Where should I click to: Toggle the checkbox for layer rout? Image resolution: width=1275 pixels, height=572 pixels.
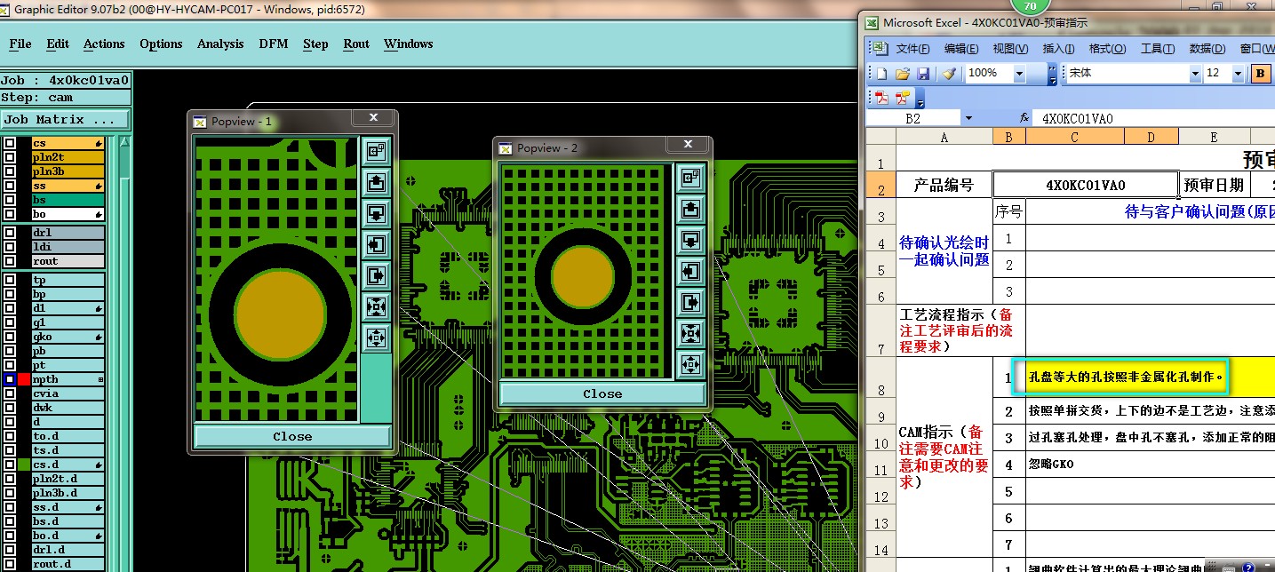point(10,261)
